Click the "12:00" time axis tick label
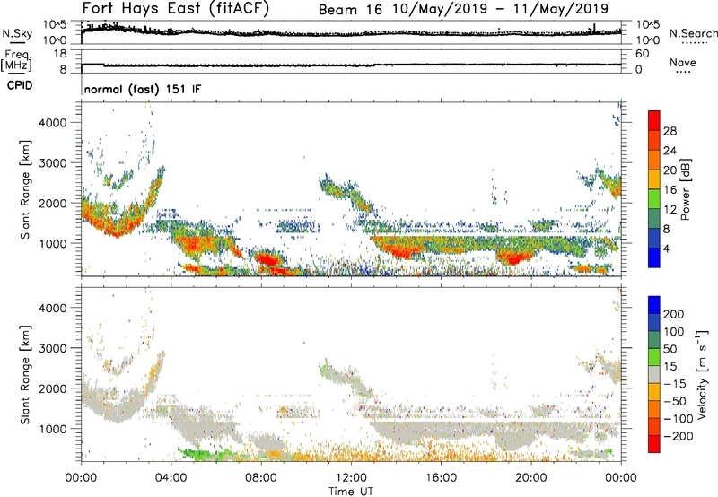Viewport: 718px width, 497px height. tap(351, 478)
